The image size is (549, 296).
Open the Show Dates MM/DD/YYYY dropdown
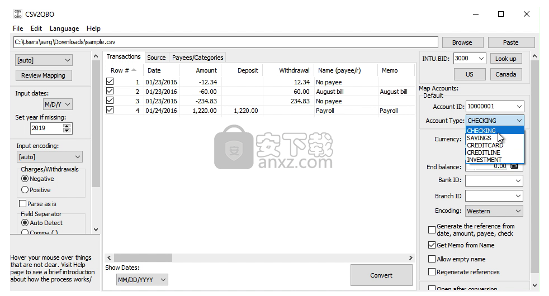click(x=142, y=280)
